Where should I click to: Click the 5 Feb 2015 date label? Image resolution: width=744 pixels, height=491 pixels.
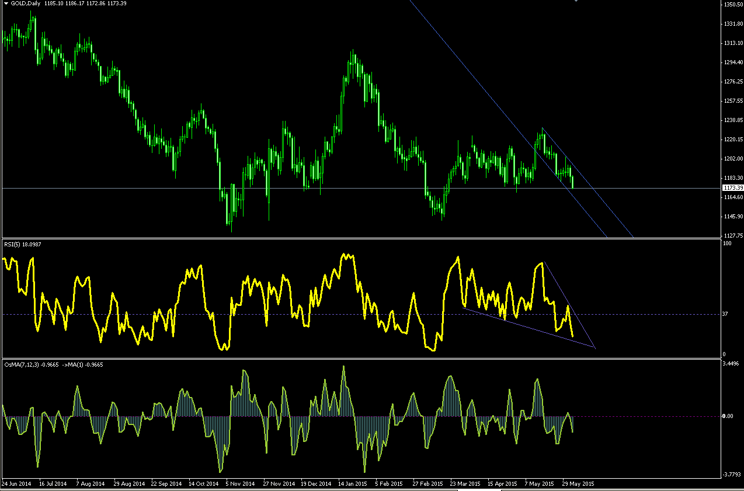390,484
